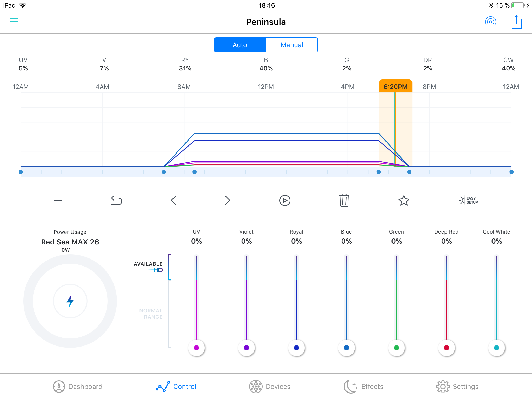Click the minus remove point icon

click(x=58, y=200)
